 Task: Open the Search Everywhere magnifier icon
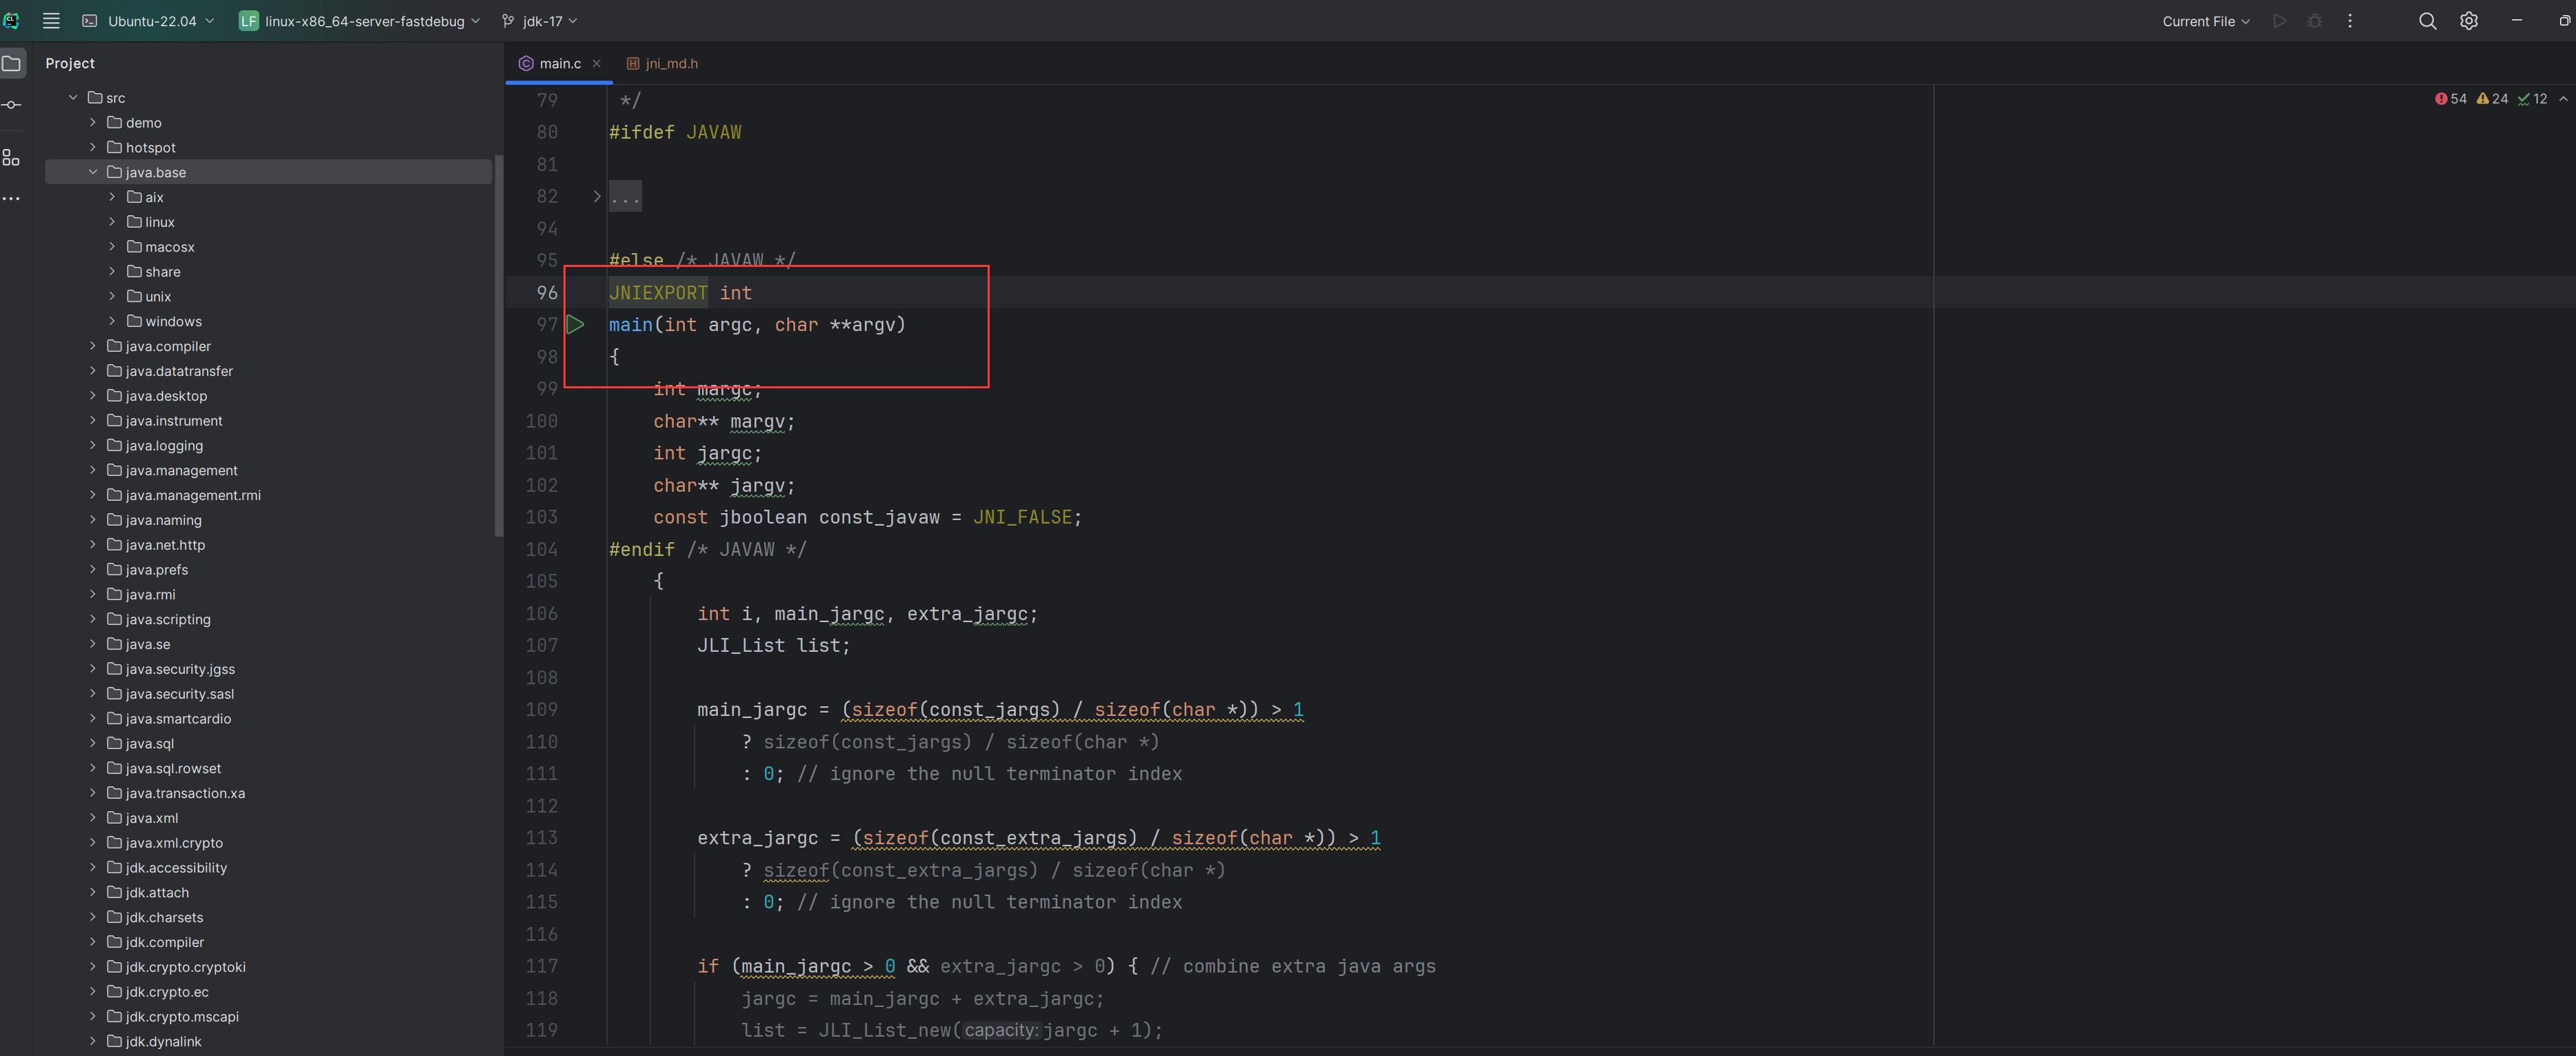(2427, 21)
